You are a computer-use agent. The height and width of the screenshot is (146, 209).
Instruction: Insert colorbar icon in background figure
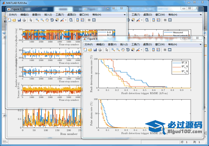tap(153, 20)
